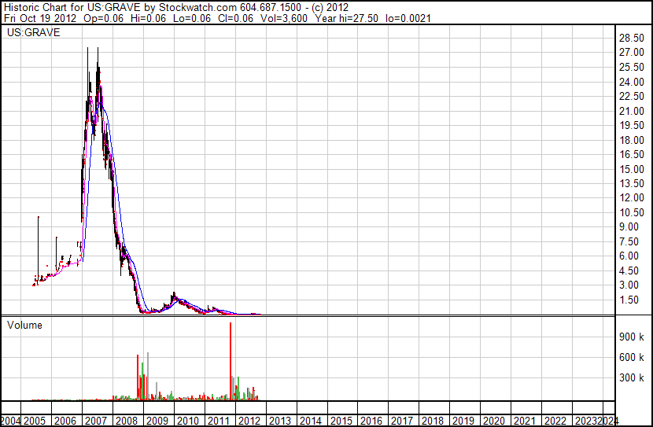
Task: Click the 2009 year label on time axis
Action: (x=157, y=421)
